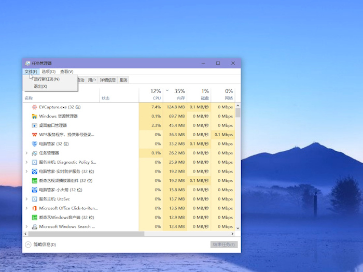Click the 爱奇艺视频播放器组件 green icon

(34, 181)
